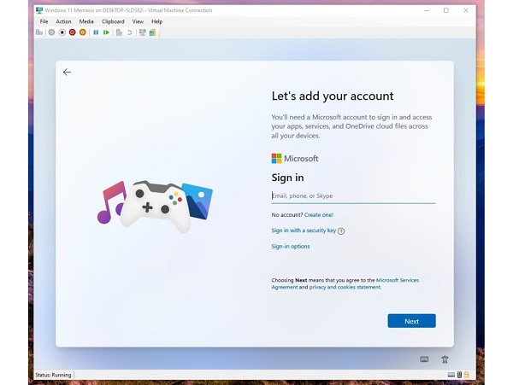The height and width of the screenshot is (385, 513).
Task: Close the Virtual Machine Connection window
Action: 466,10
